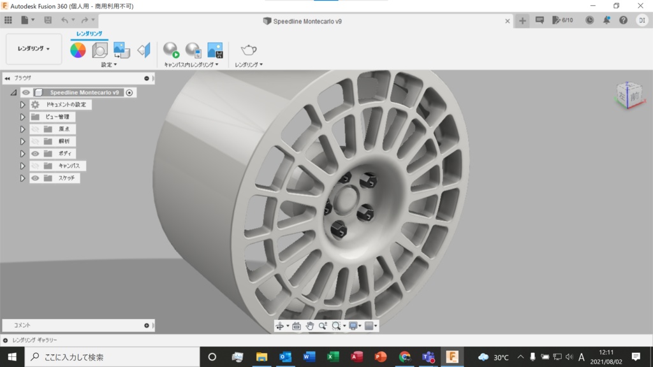Open the レンダリング workspace dropdown

[34, 48]
